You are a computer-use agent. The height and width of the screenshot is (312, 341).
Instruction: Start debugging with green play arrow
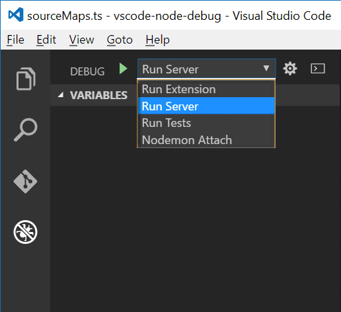point(124,69)
